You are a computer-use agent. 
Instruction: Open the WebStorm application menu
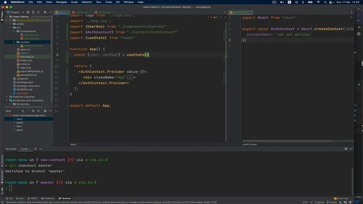pyautogui.click(x=18, y=2)
